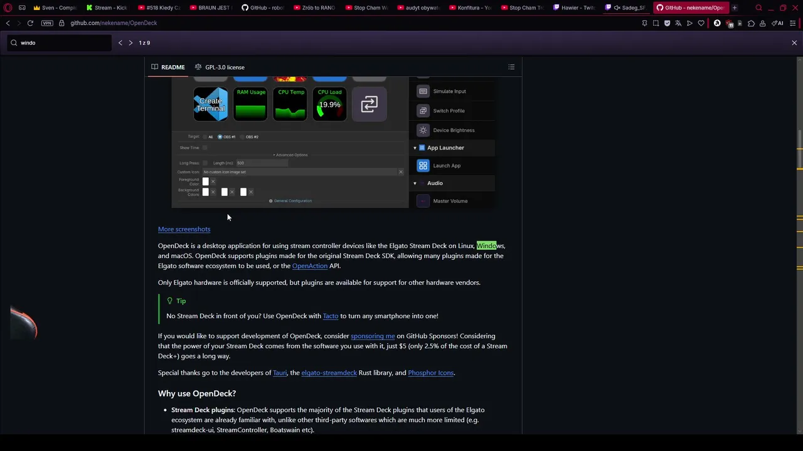Click the lock site-info icon
The height and width of the screenshot is (451, 803).
61,23
